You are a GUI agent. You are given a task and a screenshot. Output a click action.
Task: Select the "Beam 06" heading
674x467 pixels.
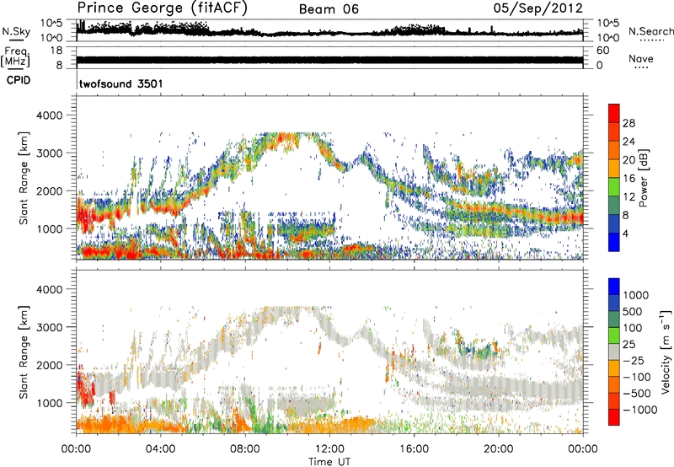coord(329,9)
